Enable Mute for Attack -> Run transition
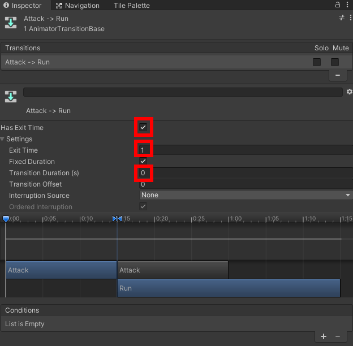Viewport: 353px width, 346px height. click(x=335, y=62)
